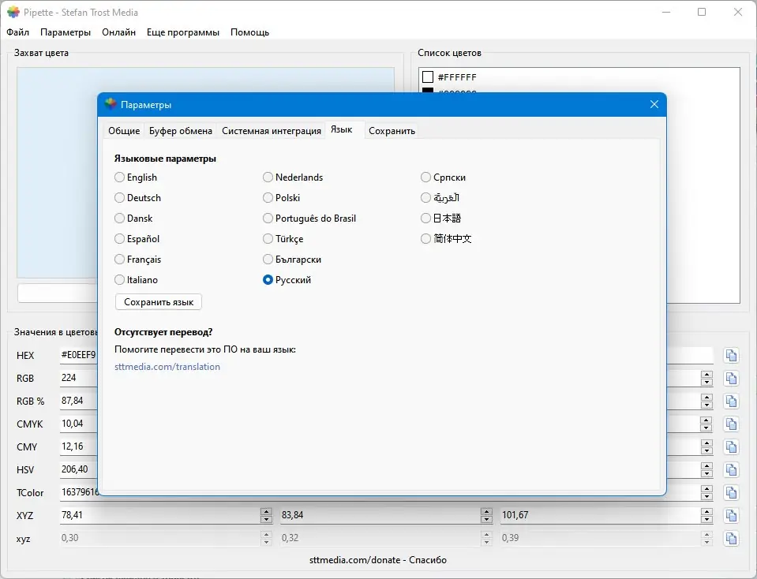Switch to the Буфер обмена tab
This screenshot has width=757, height=579.
[181, 131]
